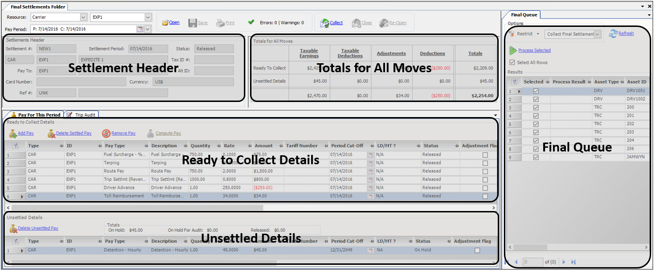Screen dimensions: 654x270
Task: Click the Taxable Earnings column header
Action: (309, 53)
